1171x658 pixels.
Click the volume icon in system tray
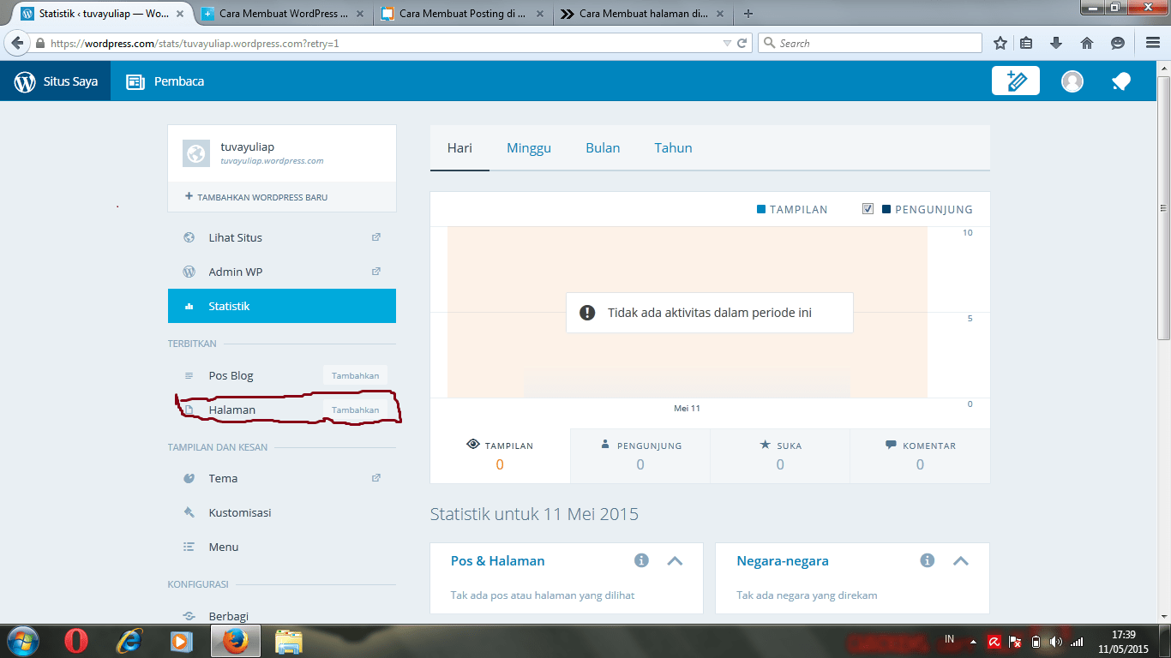[1055, 642]
